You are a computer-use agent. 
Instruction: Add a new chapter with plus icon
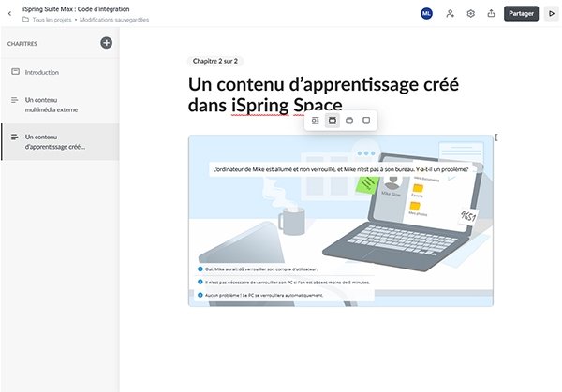tap(106, 43)
